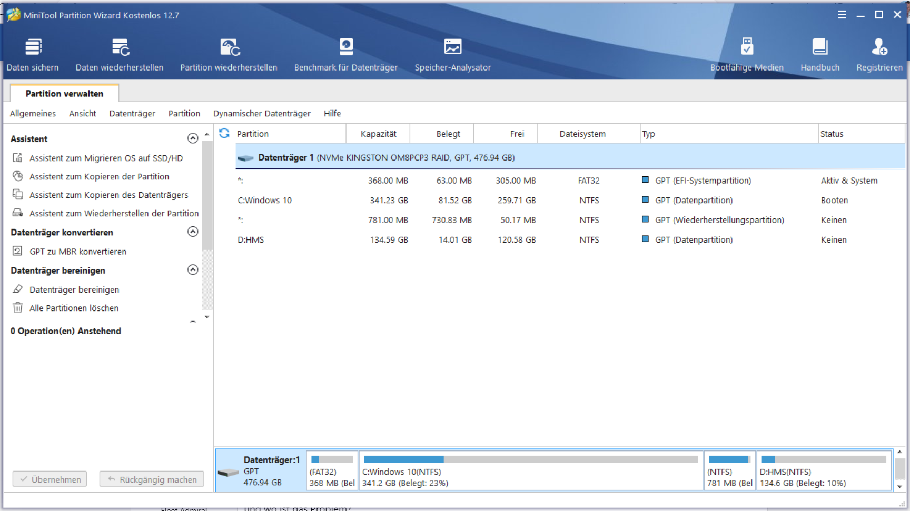This screenshot has width=910, height=511.
Task: Sort by Partition column header
Action: [x=290, y=134]
